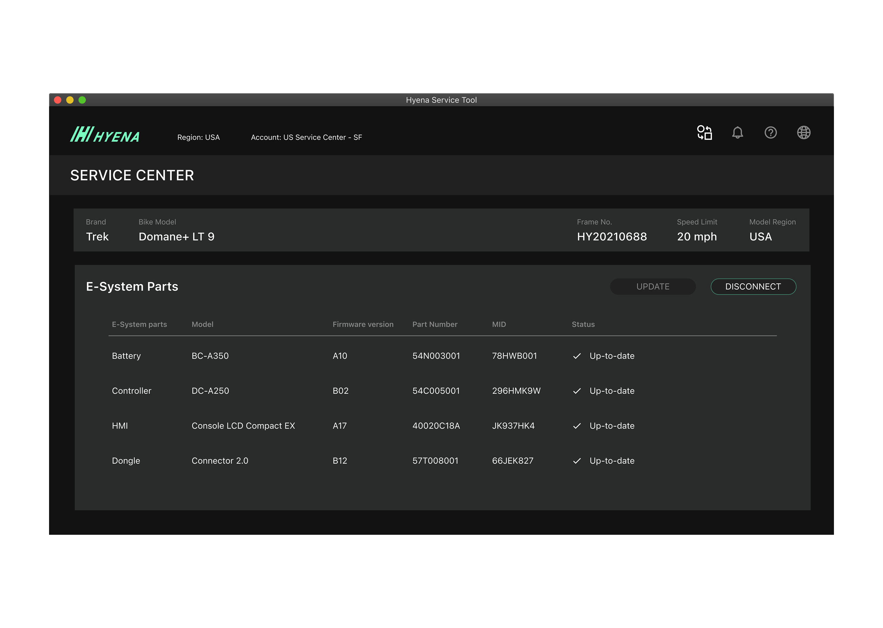
Task: Click the Firmware version column header
Action: [x=363, y=324]
